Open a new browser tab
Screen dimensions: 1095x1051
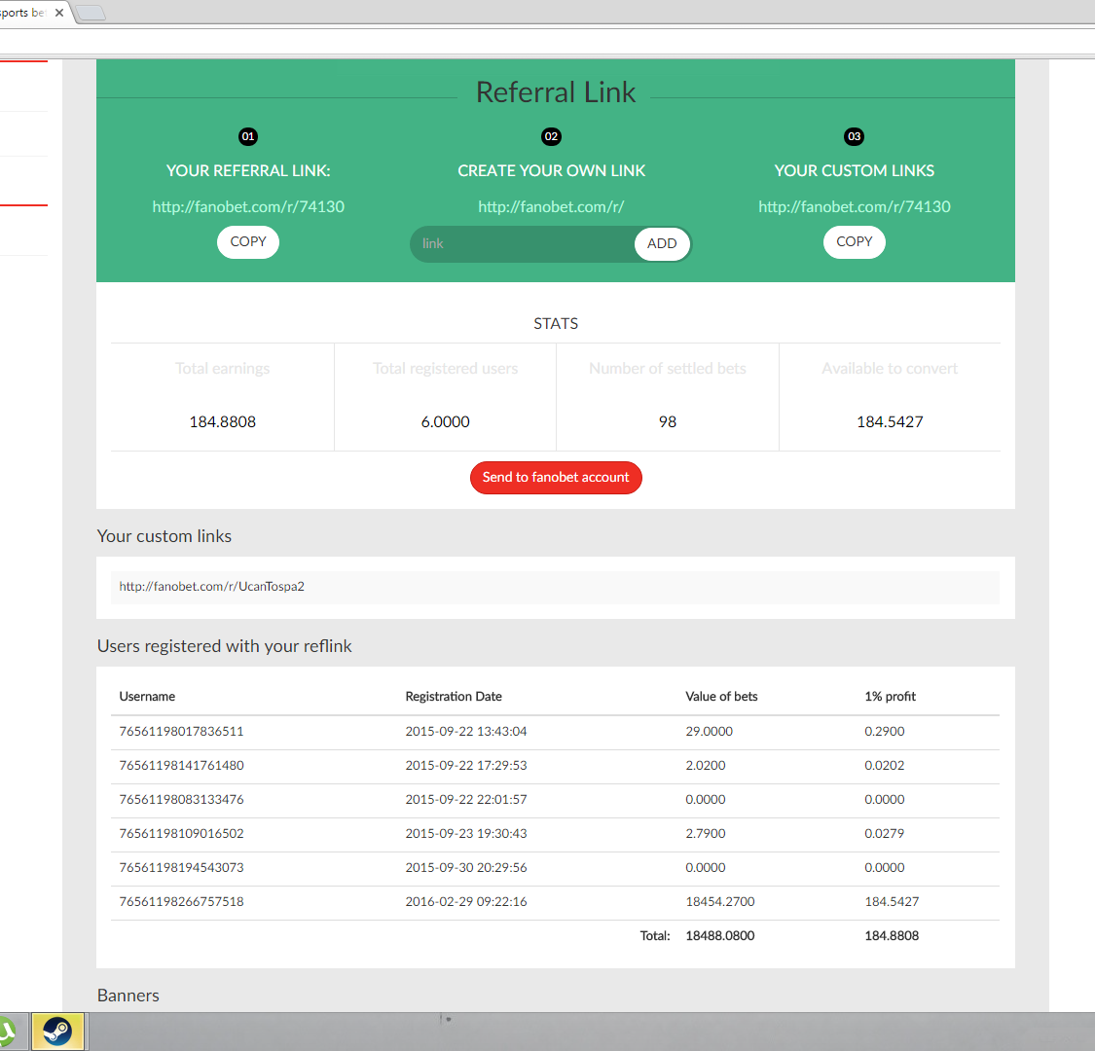(x=91, y=13)
